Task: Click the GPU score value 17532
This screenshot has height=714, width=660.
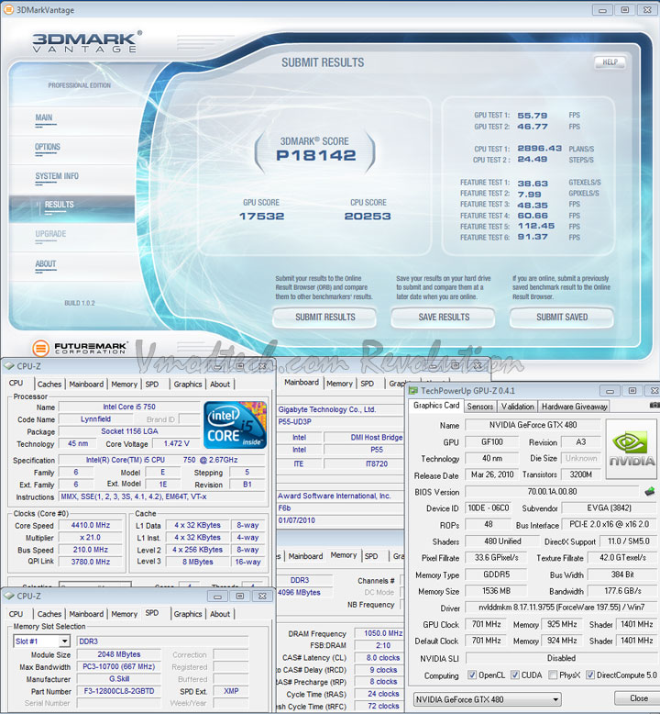Action: 262,216
